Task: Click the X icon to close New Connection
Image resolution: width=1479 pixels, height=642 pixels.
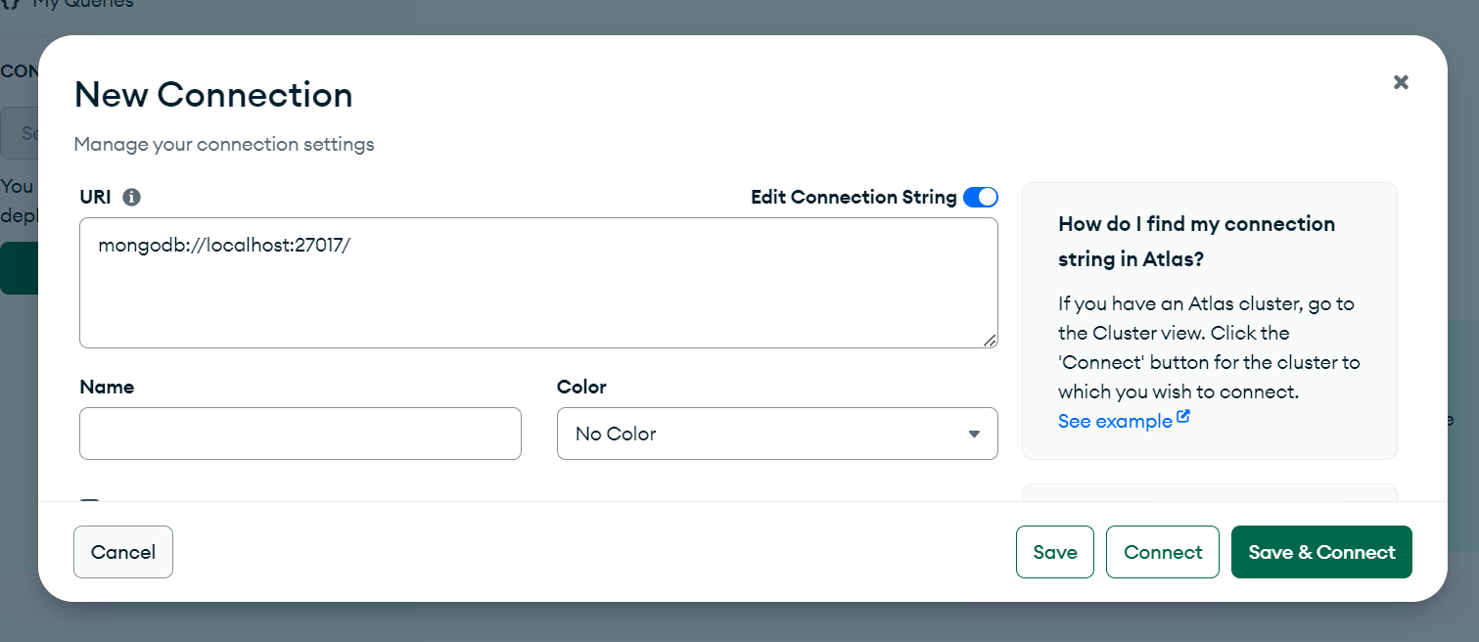Action: tap(1401, 82)
